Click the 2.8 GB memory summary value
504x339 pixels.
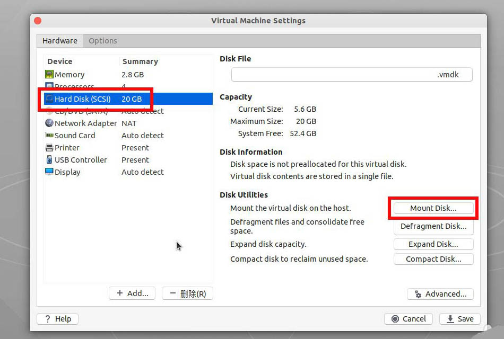click(x=133, y=75)
